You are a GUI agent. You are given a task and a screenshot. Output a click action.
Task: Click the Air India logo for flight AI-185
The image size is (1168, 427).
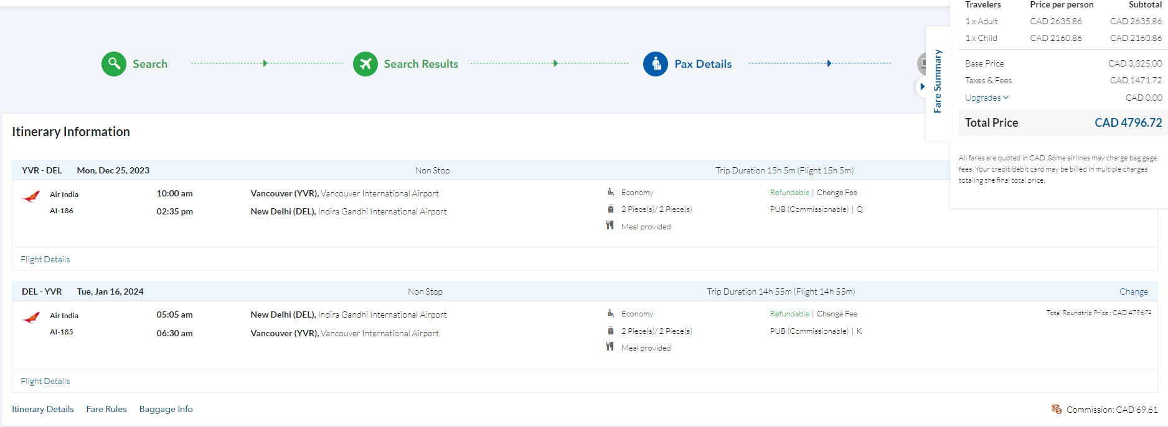pos(31,318)
